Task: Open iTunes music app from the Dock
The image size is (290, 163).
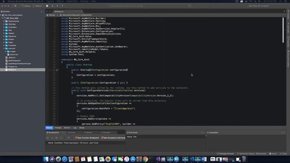Action: point(126,159)
